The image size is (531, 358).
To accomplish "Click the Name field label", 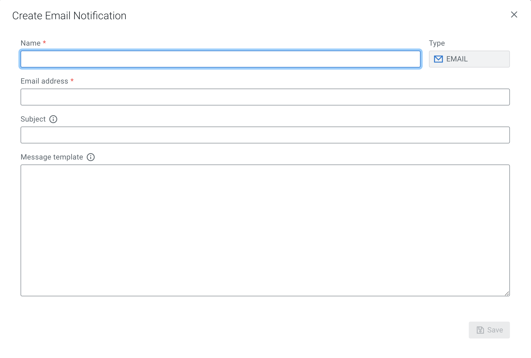I will (31, 43).
